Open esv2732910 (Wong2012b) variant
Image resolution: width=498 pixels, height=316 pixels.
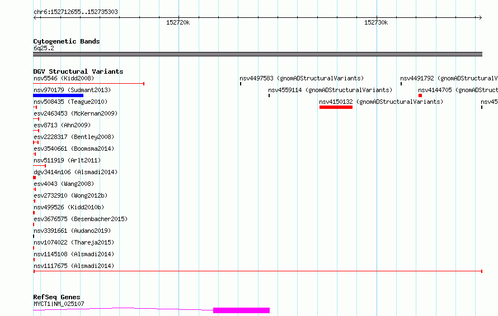click(x=71, y=195)
